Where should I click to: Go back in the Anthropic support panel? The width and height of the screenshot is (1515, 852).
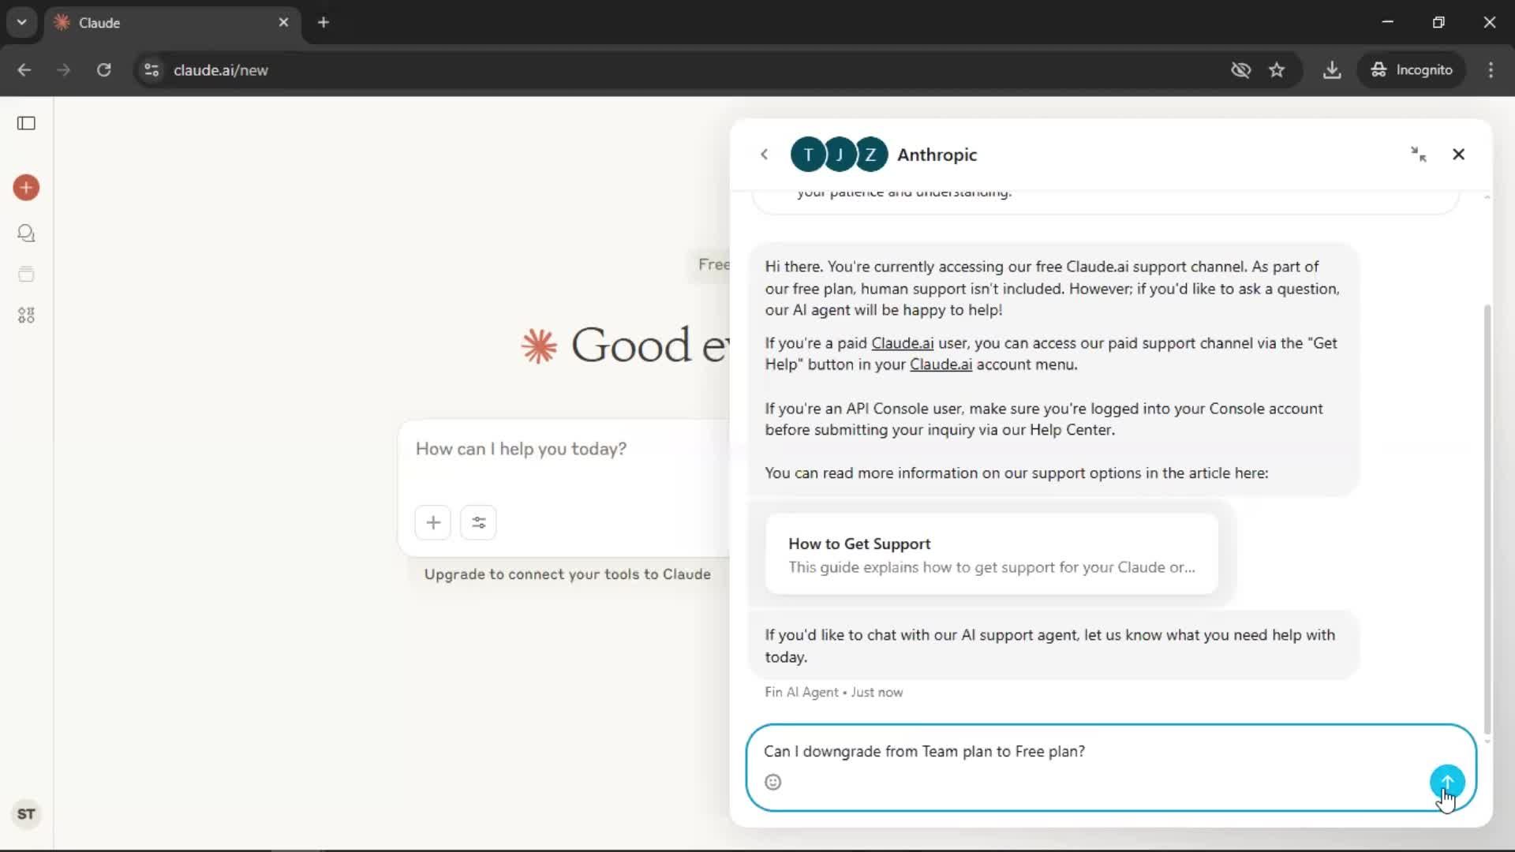[x=764, y=155]
